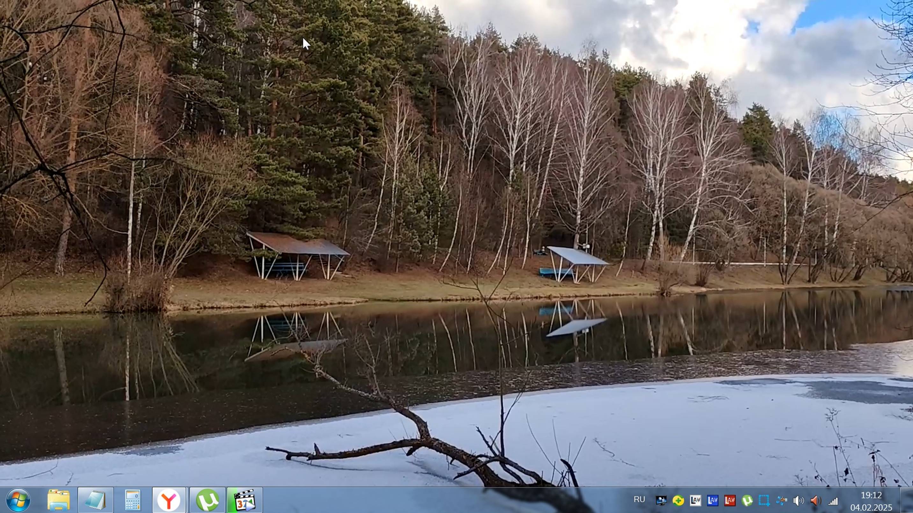Click the blue LAV filter tray icon

click(x=713, y=501)
